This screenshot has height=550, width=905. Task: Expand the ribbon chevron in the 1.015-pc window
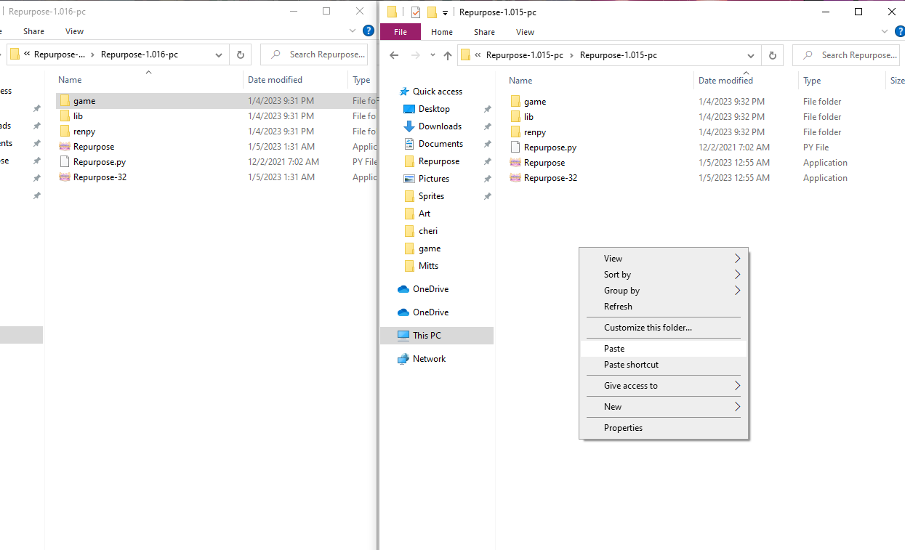885,31
